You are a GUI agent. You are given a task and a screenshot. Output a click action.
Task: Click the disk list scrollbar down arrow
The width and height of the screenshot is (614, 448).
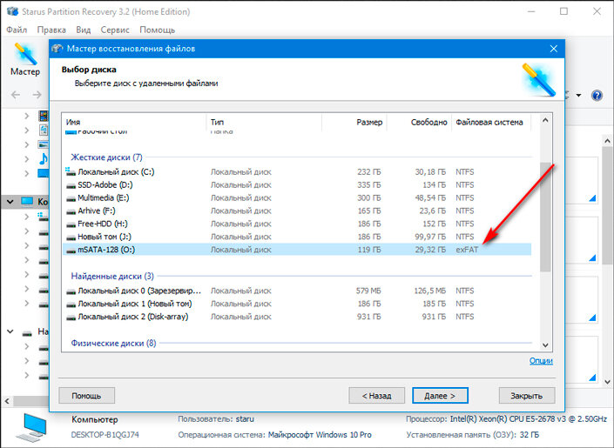click(545, 345)
